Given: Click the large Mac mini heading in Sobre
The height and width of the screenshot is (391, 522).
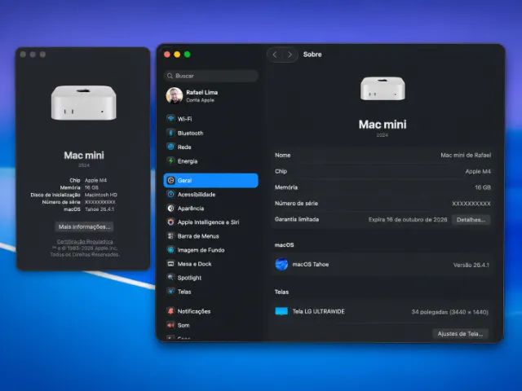Looking at the screenshot, I should pos(383,125).
